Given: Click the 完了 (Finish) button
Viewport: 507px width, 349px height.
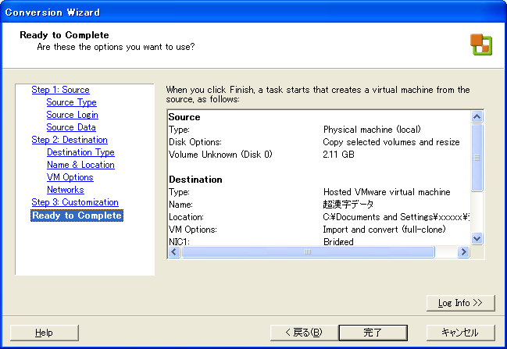Looking at the screenshot, I should tap(373, 333).
